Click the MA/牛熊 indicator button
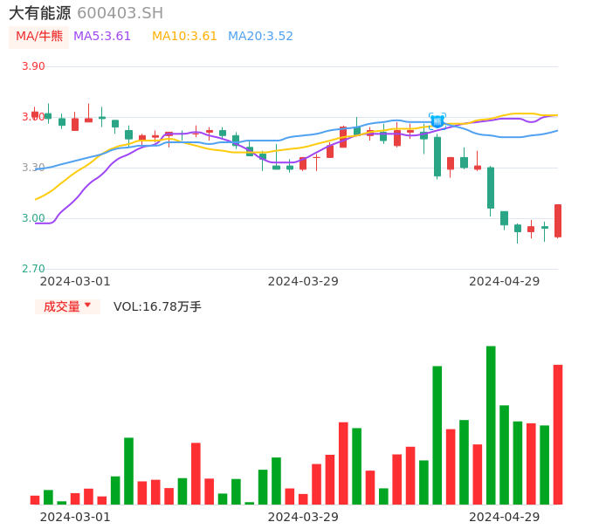The height and width of the screenshot is (529, 599). click(x=38, y=37)
